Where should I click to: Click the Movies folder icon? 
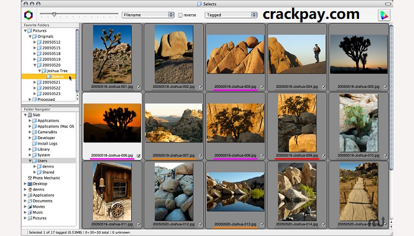(x=30, y=206)
